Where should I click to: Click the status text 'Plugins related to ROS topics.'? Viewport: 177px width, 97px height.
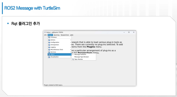click(x=53, y=85)
